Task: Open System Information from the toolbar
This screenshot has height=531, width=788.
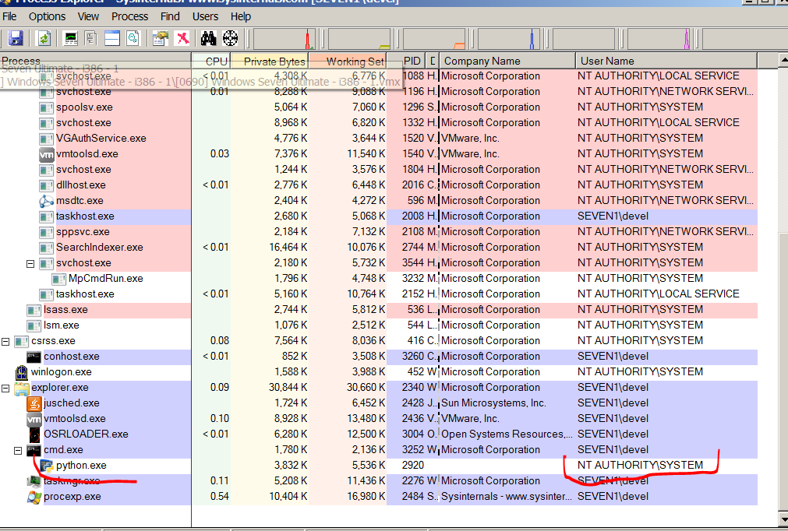Action: point(71,37)
